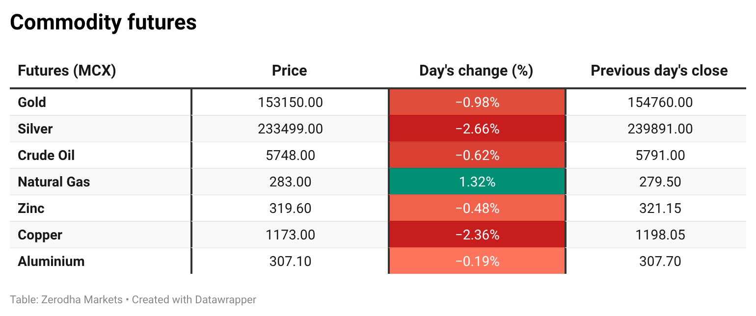Select the Copper row label
The width and height of the screenshot is (756, 316).
[40, 235]
